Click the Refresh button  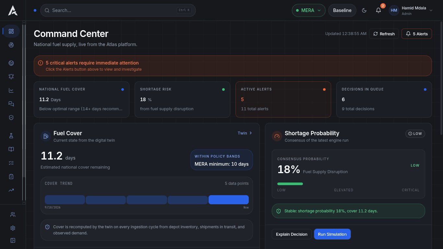[384, 34]
